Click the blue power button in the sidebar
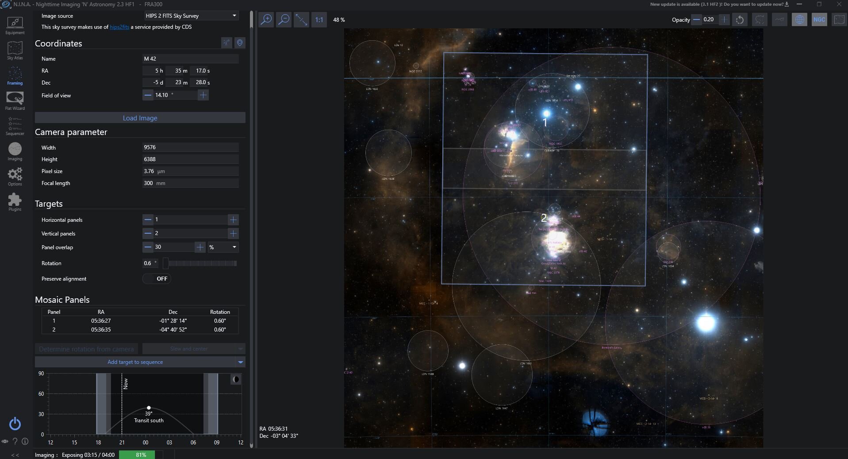This screenshot has height=459, width=848. 15,424
